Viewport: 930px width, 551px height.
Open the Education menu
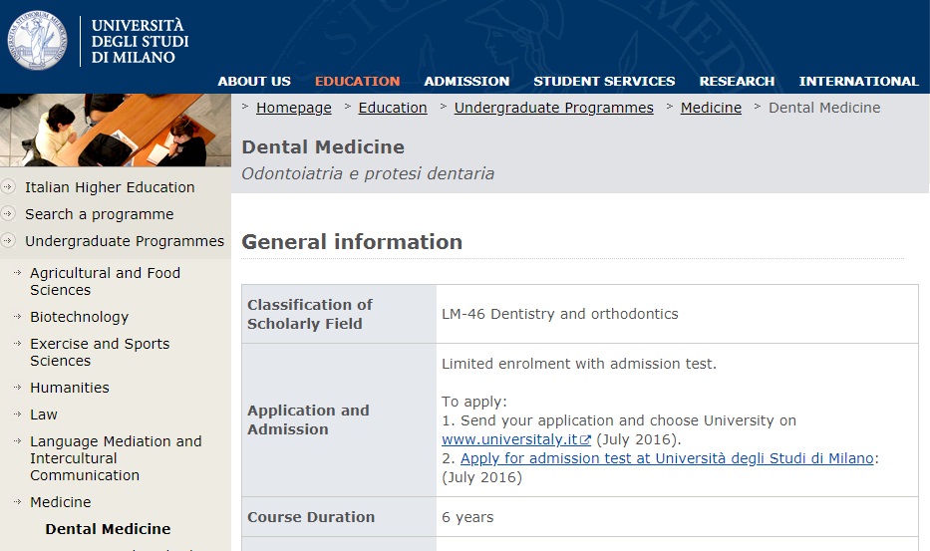point(358,82)
